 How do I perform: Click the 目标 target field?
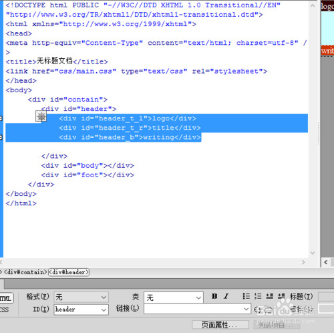click(x=326, y=309)
